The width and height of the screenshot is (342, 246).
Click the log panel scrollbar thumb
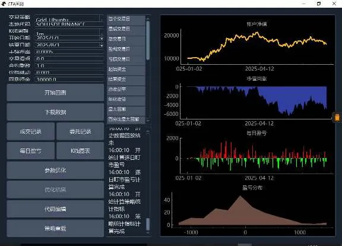click(x=148, y=224)
